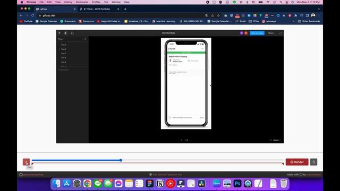Click the Chrome profile avatar
Viewport: 340px width, 191px height.
(x=313, y=15)
